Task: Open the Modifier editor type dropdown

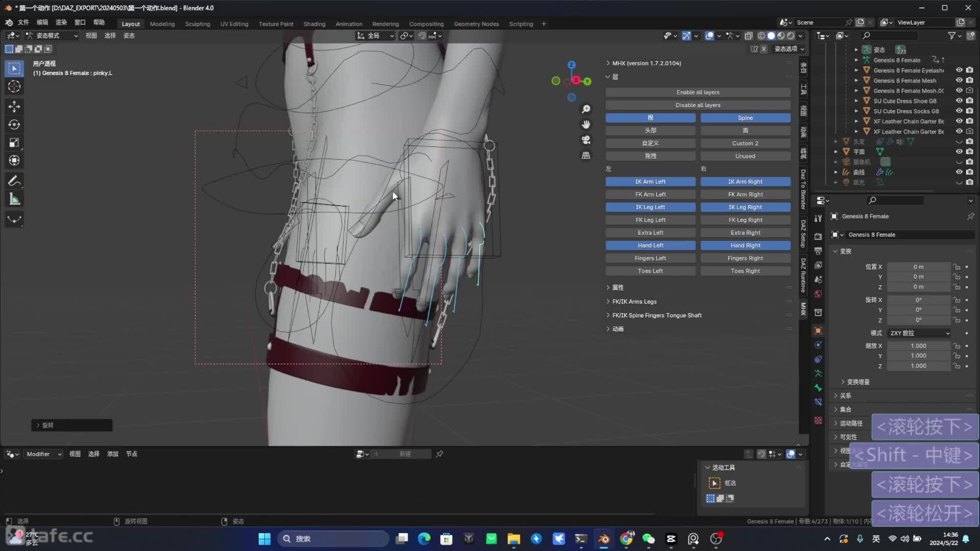Action: click(43, 454)
